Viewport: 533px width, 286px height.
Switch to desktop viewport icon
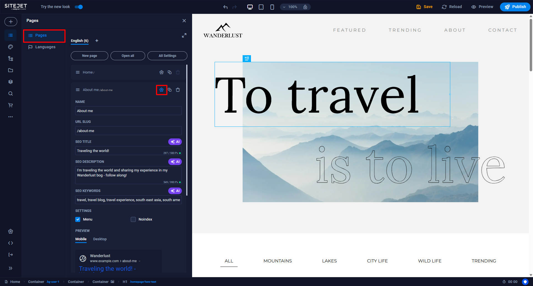[x=250, y=7]
